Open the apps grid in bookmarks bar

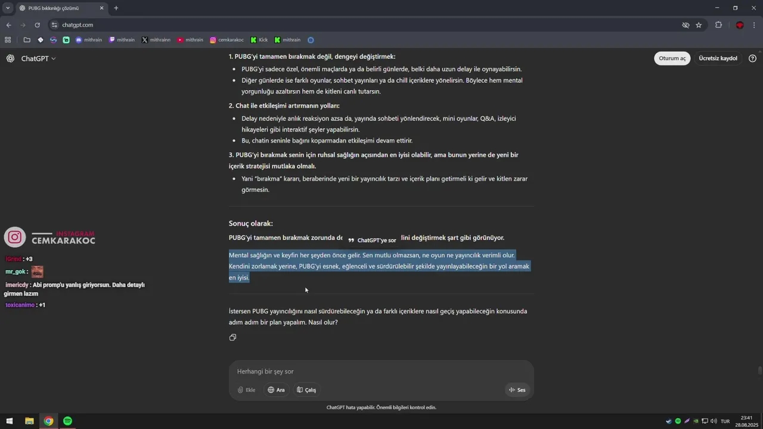(8, 40)
